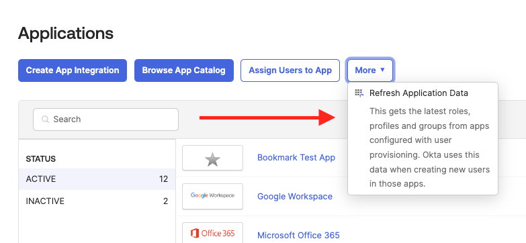Viewport: 526px width, 243px height.
Task: Click the Refresh Application Data description text
Action: click(x=429, y=148)
